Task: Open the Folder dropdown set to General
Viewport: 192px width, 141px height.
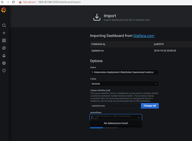Action: (x=124, y=84)
